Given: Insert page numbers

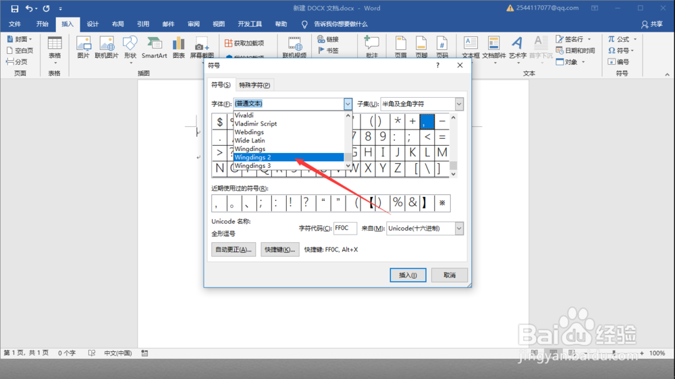Looking at the screenshot, I should click(442, 47).
